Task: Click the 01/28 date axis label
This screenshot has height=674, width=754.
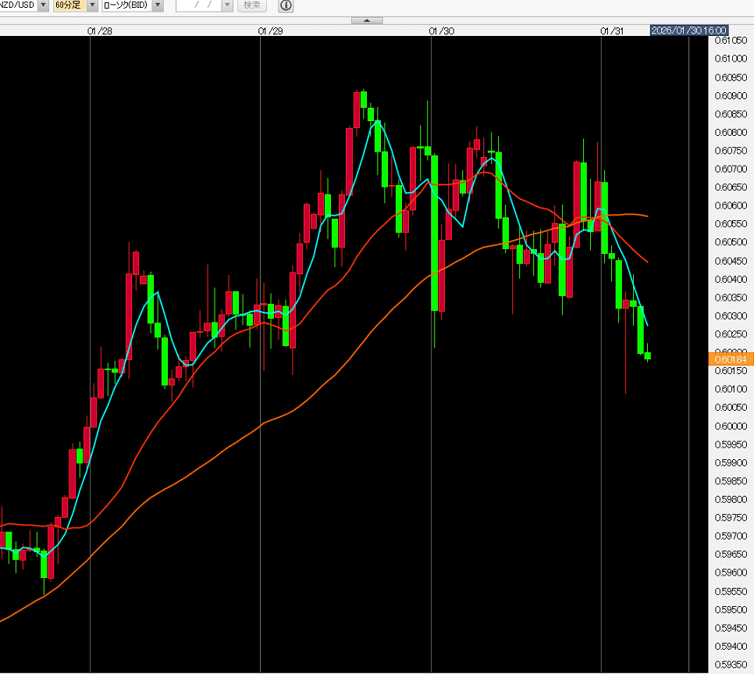Action: (100, 30)
